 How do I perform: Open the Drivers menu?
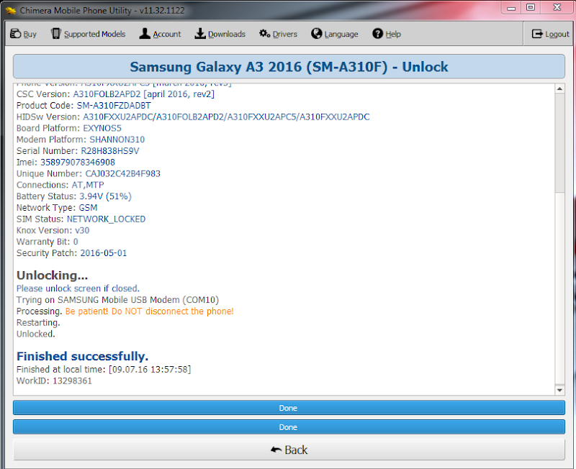(x=284, y=34)
